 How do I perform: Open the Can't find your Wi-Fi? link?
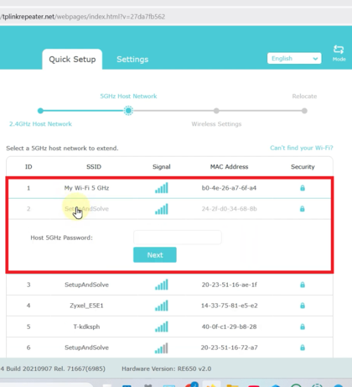click(x=302, y=148)
